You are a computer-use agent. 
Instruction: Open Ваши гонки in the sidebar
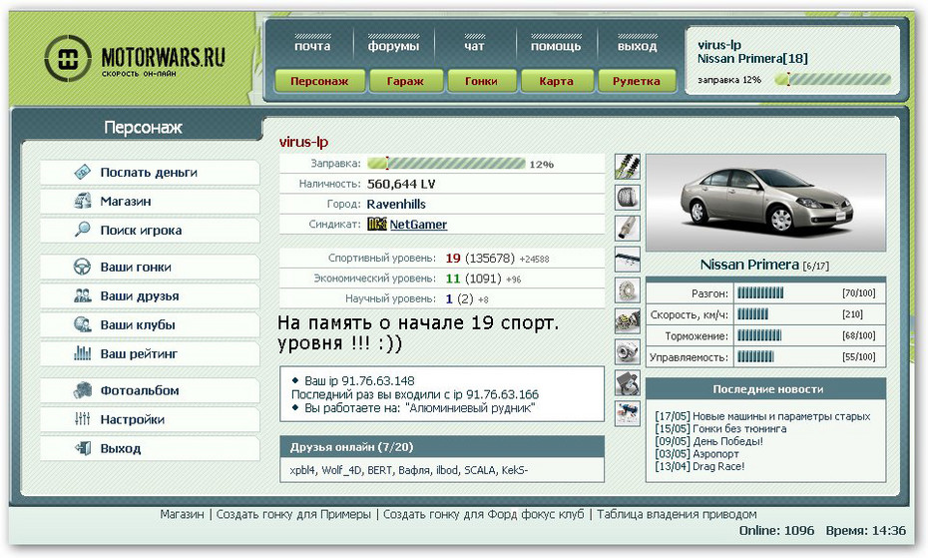(150, 268)
